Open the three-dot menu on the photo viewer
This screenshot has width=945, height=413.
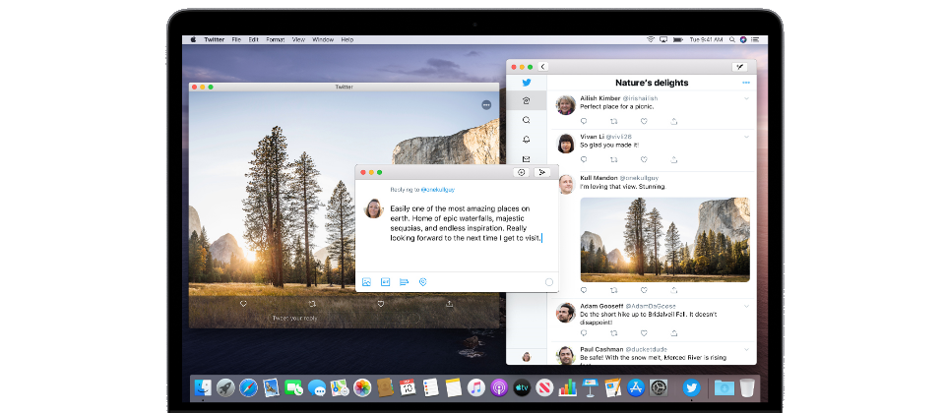(486, 105)
